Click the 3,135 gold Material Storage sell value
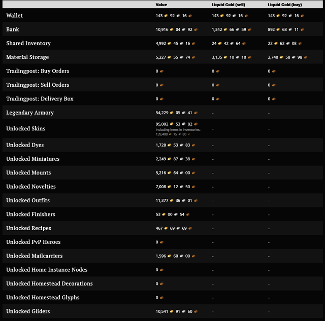The width and height of the screenshot is (325, 321). 217,57
